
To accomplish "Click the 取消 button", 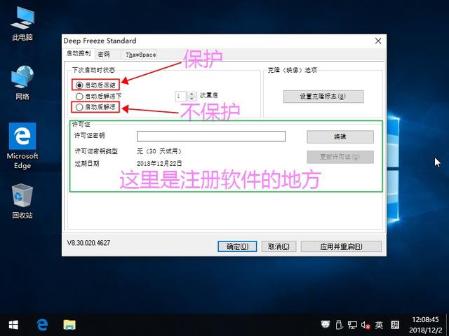I will 279,246.
